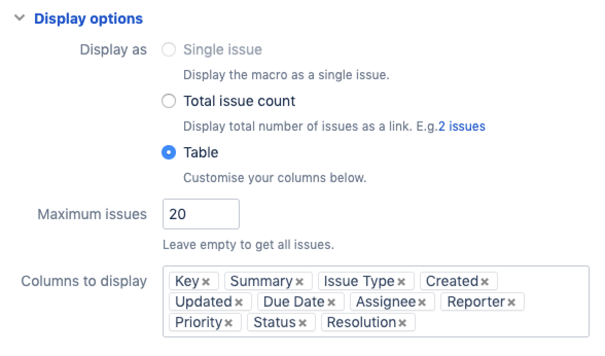Open the 2 issues example link
This screenshot has width=605, height=356.
pos(461,127)
